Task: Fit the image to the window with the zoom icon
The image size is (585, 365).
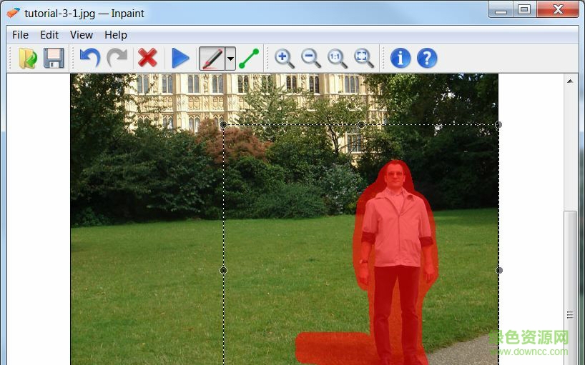Action: click(364, 59)
